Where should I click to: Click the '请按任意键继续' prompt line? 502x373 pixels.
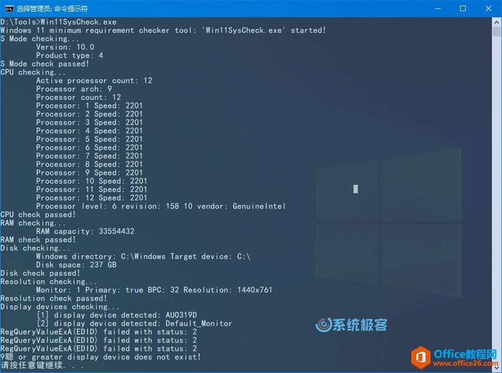(42, 365)
